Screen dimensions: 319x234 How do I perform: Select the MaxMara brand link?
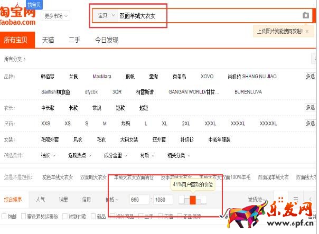[x=102, y=77]
